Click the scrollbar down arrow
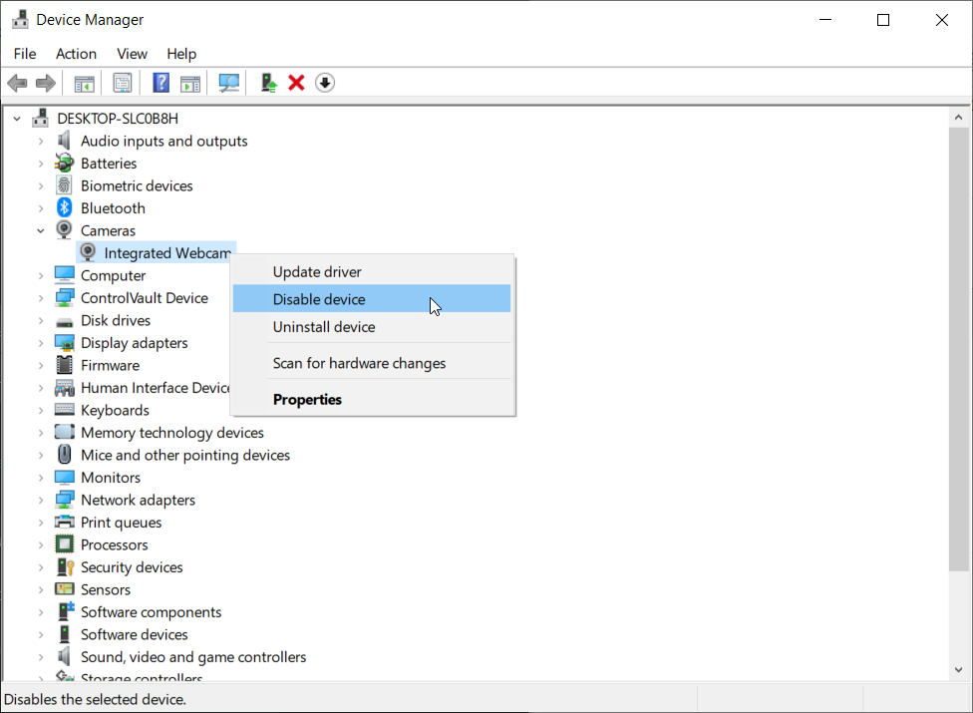This screenshot has height=713, width=973. pyautogui.click(x=959, y=671)
